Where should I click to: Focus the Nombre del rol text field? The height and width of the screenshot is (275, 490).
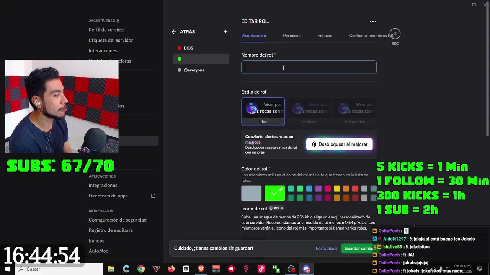(x=309, y=67)
